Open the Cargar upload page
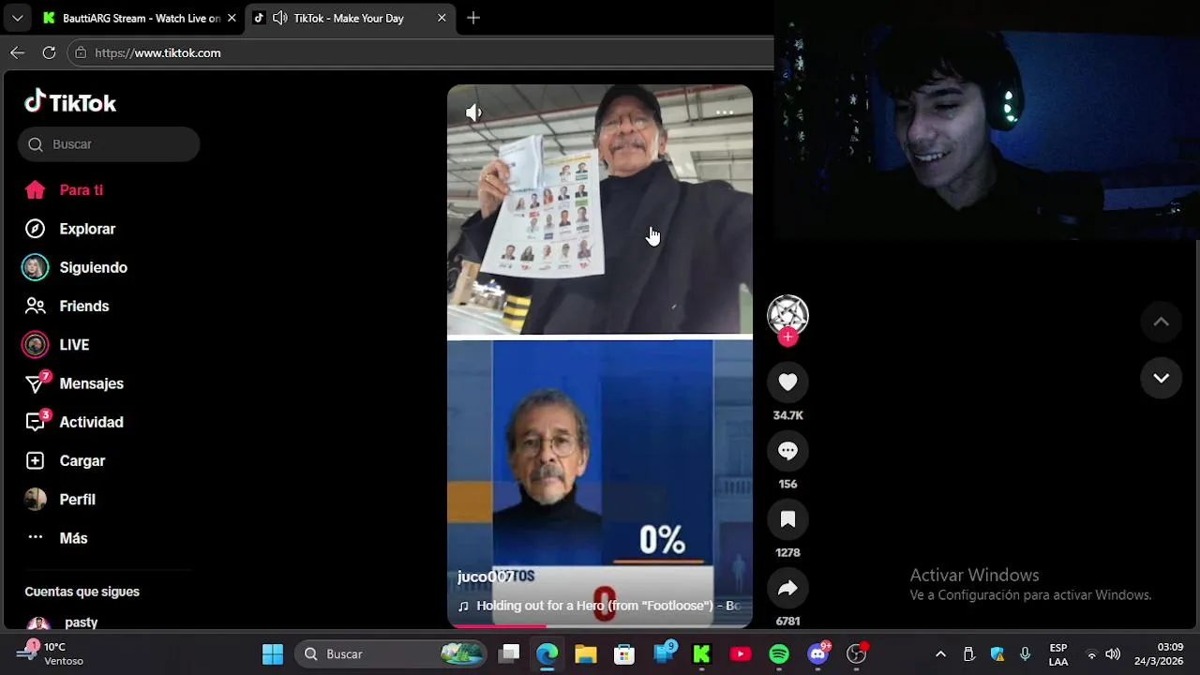This screenshot has height=675, width=1200. (64, 460)
